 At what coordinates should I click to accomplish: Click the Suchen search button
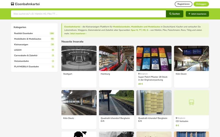174,14
